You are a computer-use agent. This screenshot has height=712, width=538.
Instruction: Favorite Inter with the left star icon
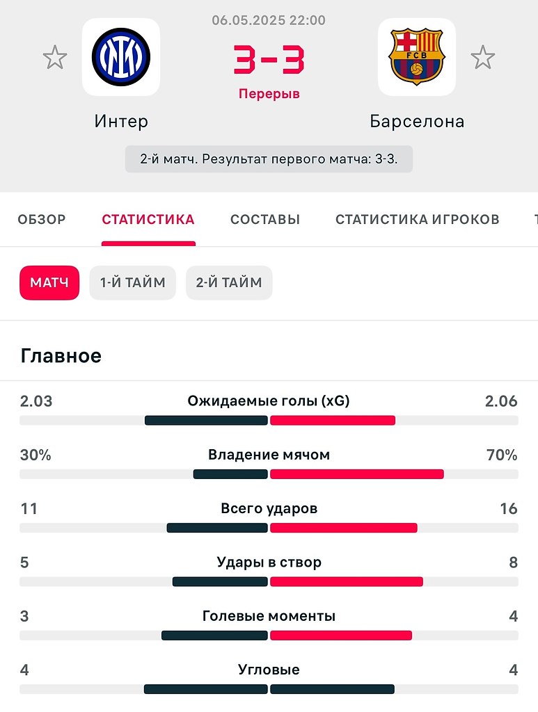[x=55, y=58]
